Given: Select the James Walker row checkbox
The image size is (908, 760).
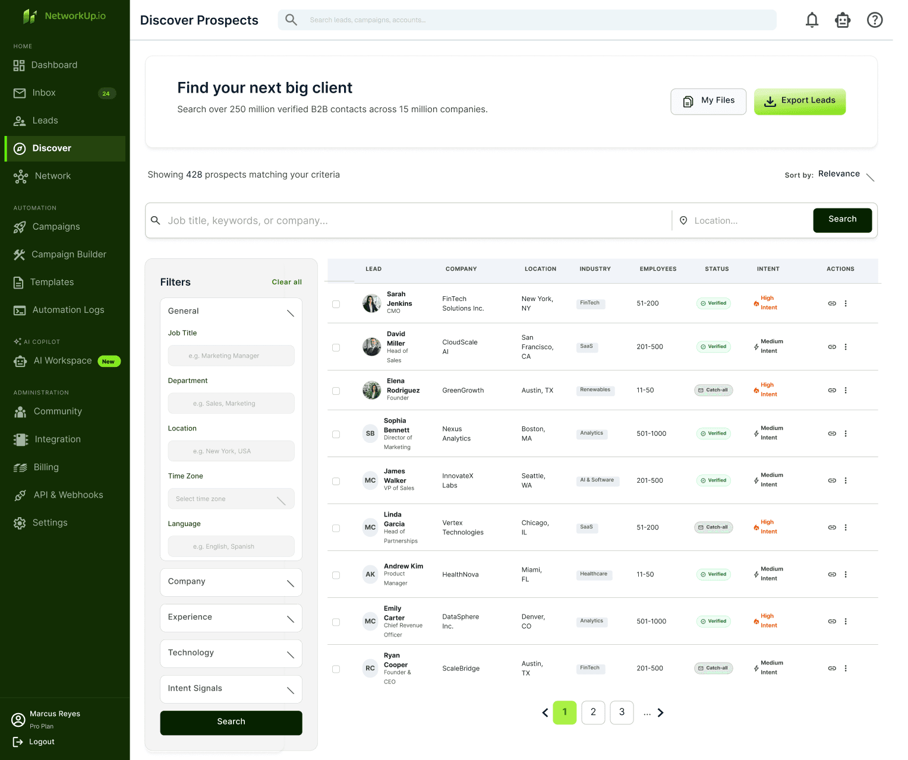Looking at the screenshot, I should pos(336,481).
